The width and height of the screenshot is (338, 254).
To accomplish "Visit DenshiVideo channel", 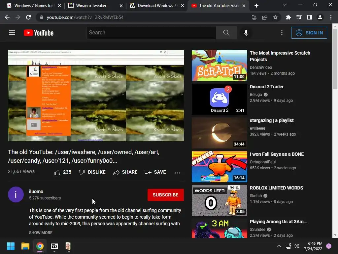I will click(x=261, y=67).
